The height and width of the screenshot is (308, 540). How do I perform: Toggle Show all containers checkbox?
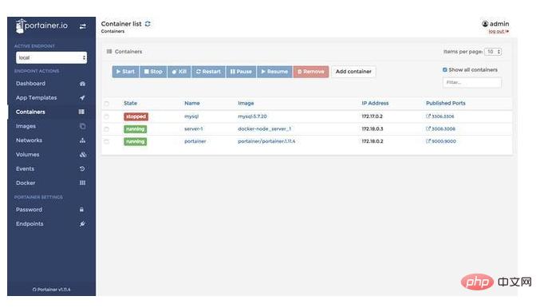tap(444, 69)
